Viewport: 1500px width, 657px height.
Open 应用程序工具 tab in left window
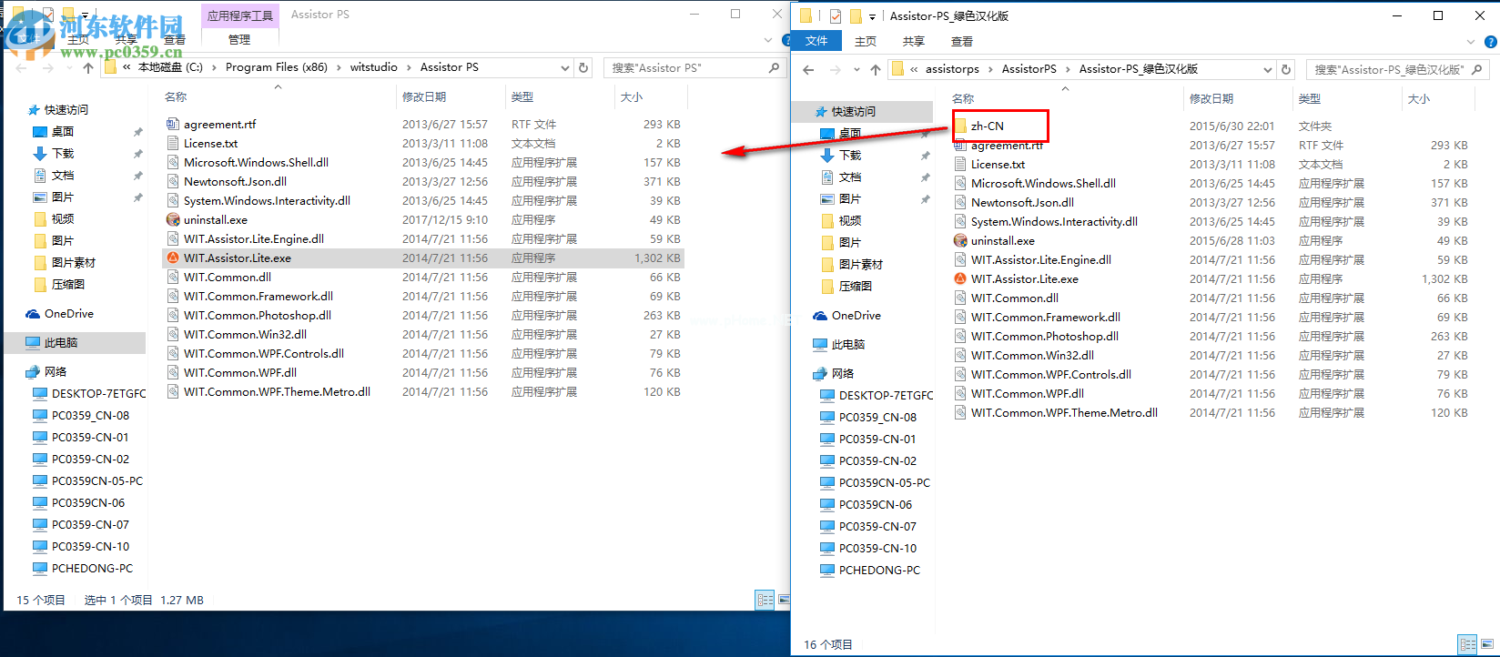pos(239,15)
